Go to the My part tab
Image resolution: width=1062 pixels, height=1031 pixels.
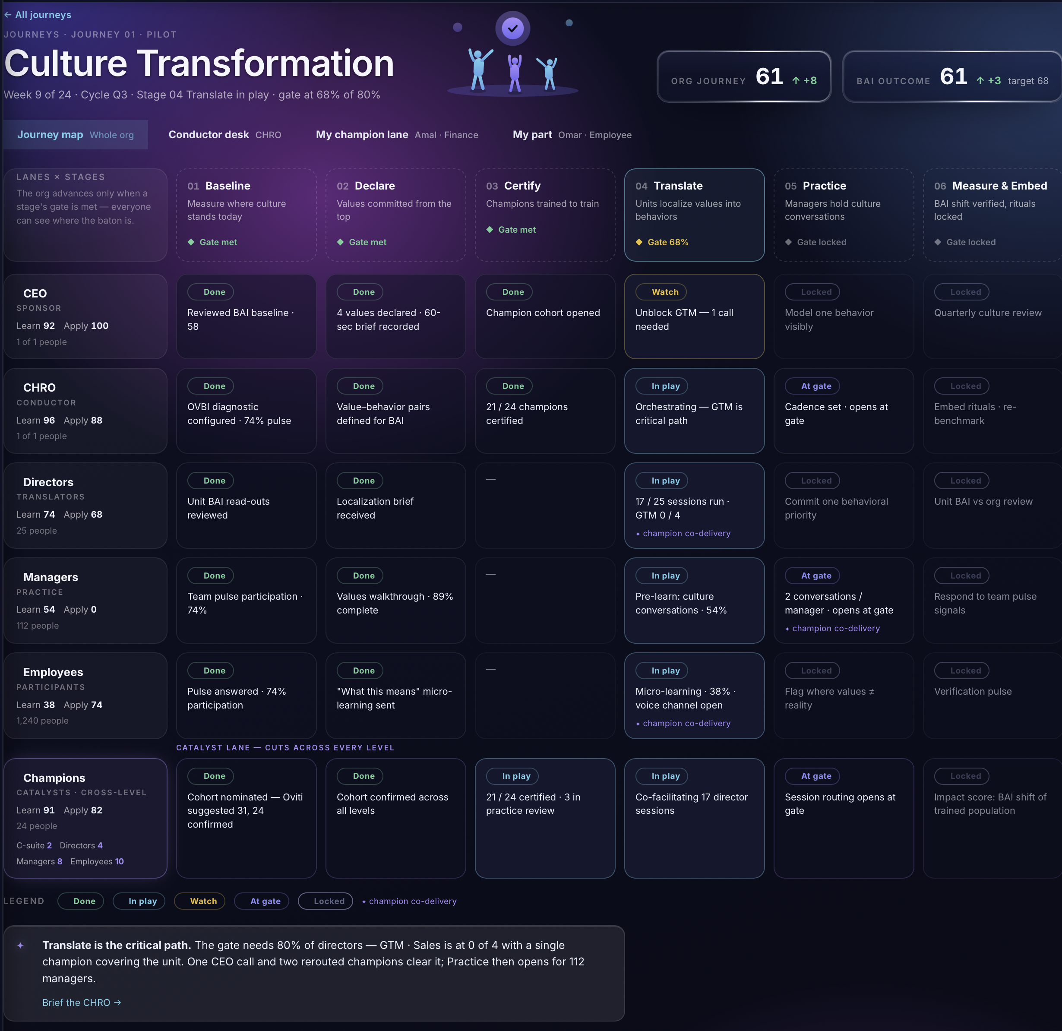tap(572, 135)
